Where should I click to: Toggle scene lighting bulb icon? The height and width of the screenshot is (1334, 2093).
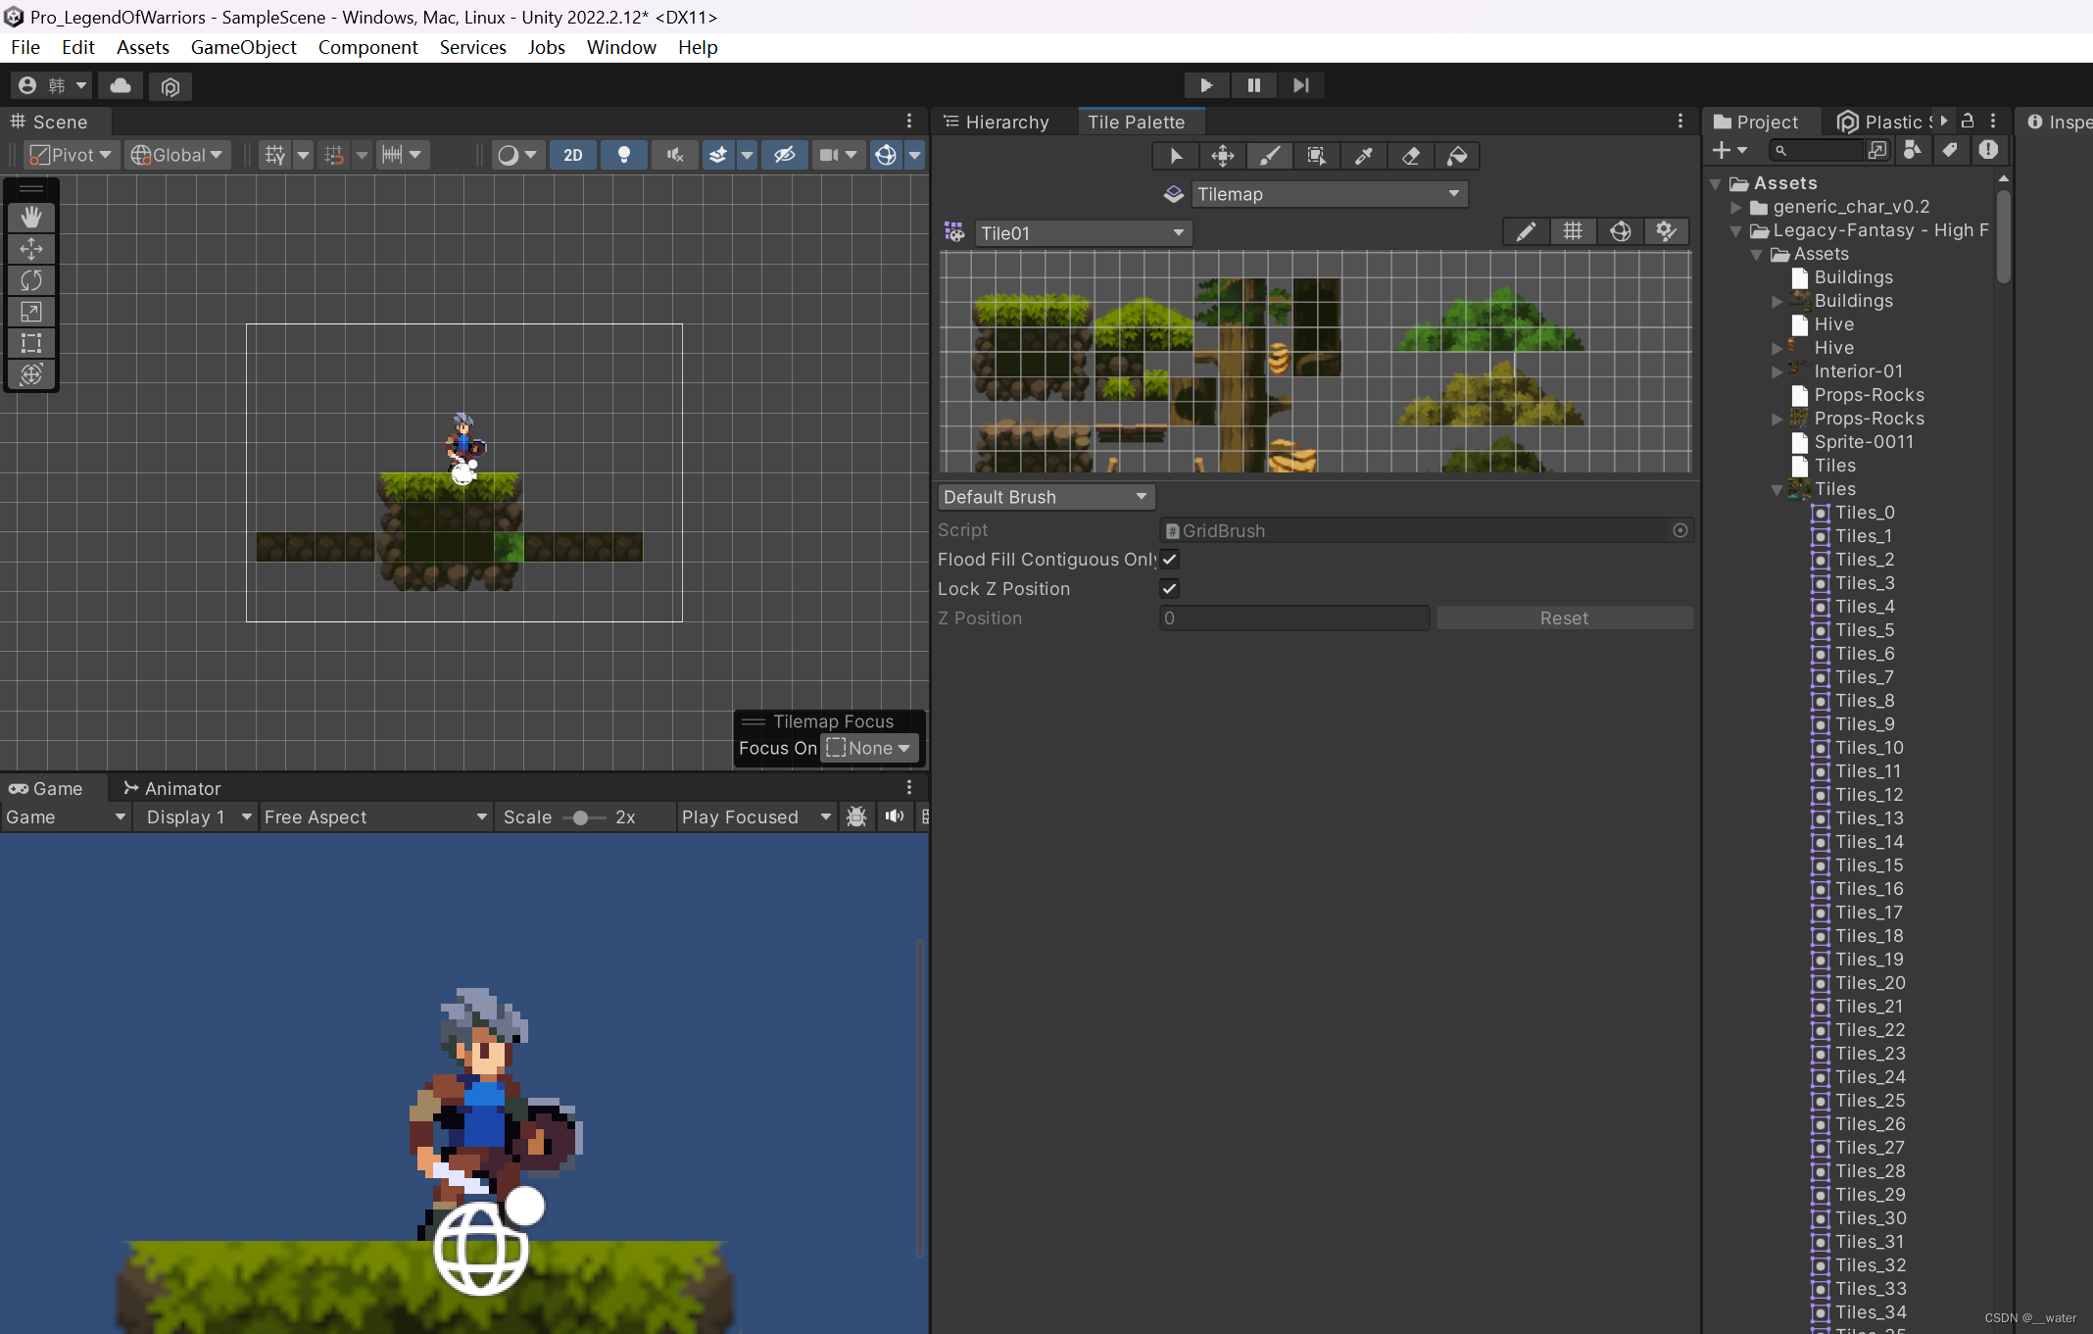[623, 155]
